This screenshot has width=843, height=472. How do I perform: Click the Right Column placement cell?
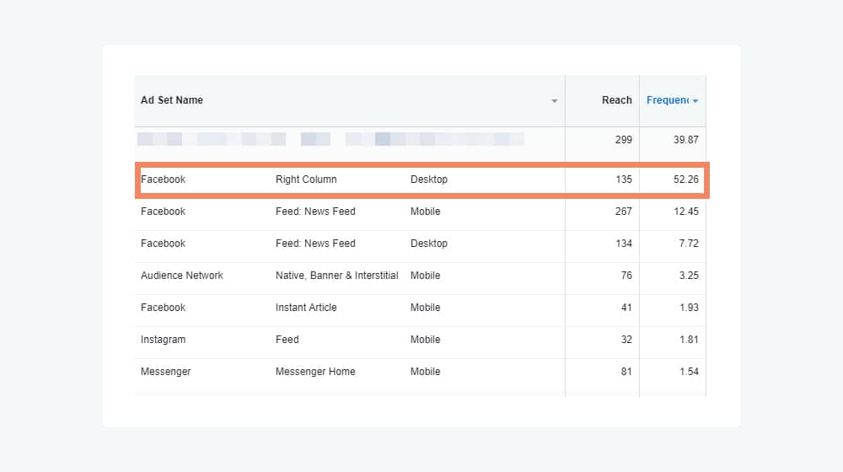point(306,180)
